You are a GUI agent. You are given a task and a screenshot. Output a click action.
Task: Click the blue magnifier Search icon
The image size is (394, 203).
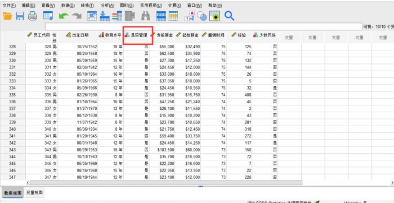229,16
